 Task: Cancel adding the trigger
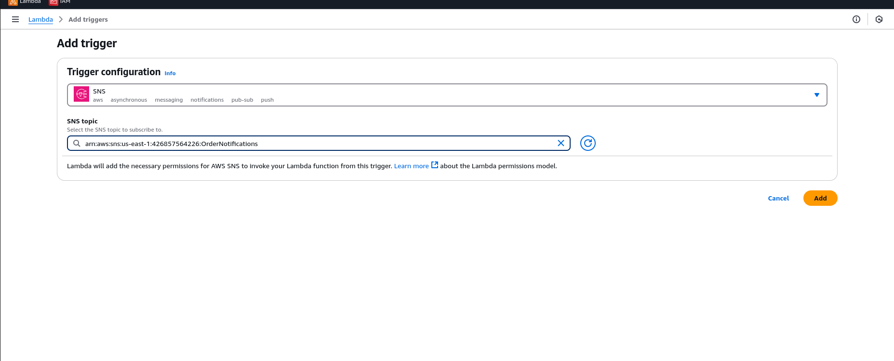click(778, 198)
